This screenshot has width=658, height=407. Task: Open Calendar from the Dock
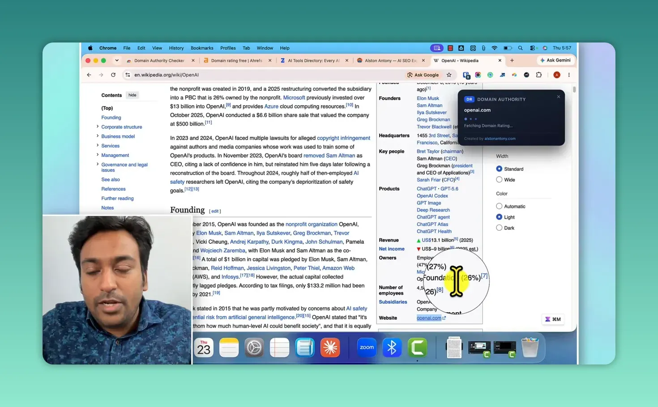(x=204, y=348)
